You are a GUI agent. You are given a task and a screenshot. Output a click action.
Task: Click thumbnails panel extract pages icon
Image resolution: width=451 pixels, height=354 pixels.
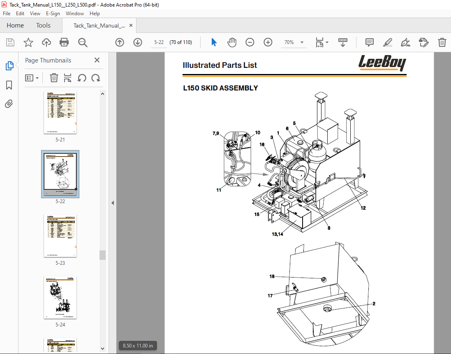67,78
